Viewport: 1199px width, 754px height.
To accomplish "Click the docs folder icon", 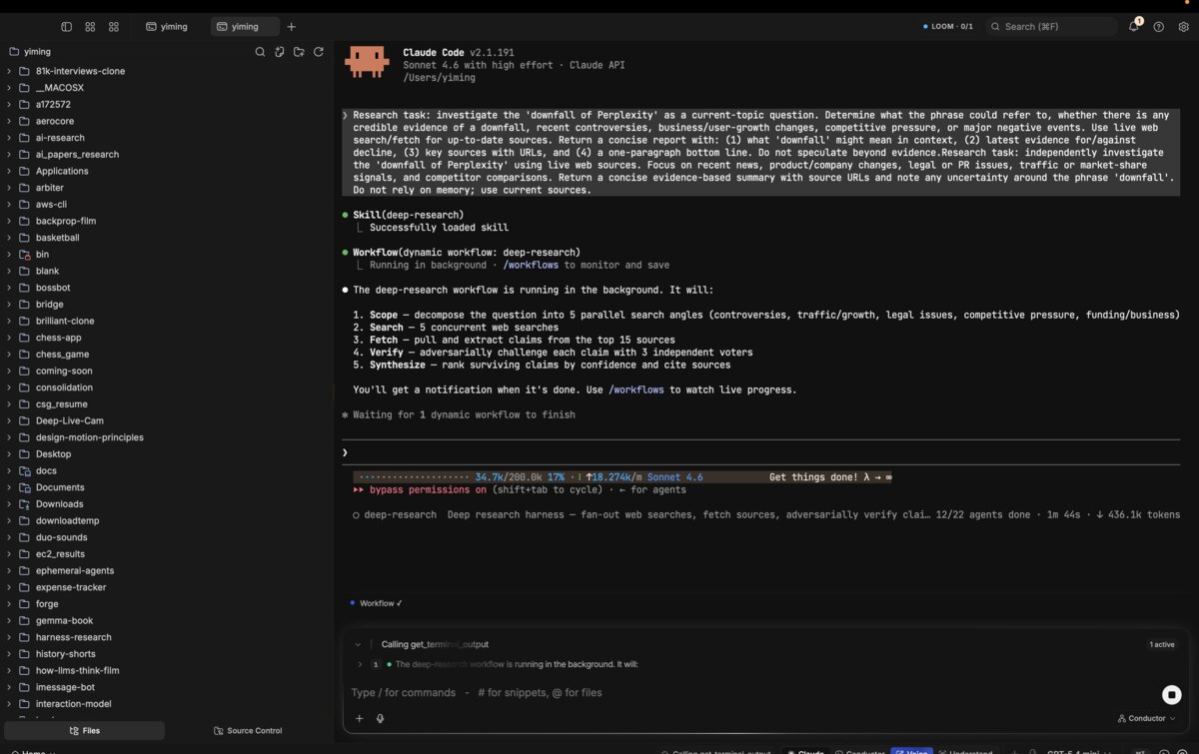I will [x=24, y=470].
